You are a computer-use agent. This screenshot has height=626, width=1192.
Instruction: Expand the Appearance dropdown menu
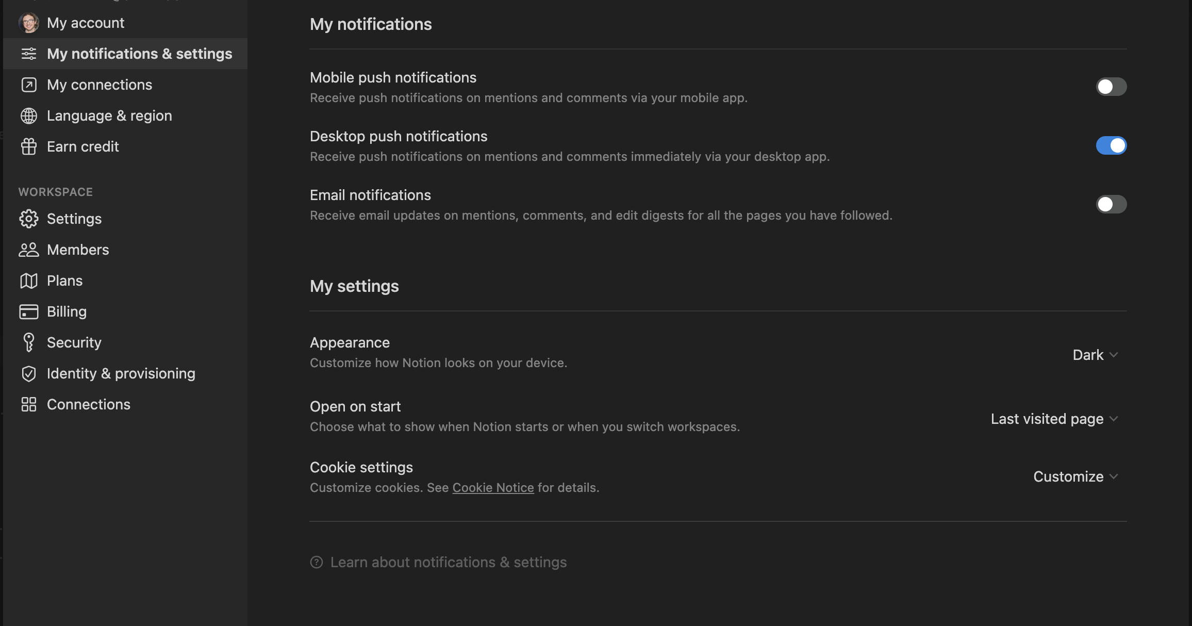pyautogui.click(x=1095, y=355)
